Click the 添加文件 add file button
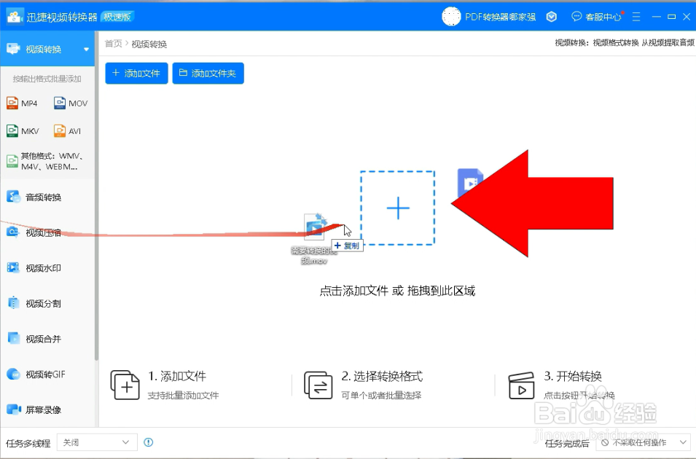Screen dimensions: 696x459 pos(136,73)
